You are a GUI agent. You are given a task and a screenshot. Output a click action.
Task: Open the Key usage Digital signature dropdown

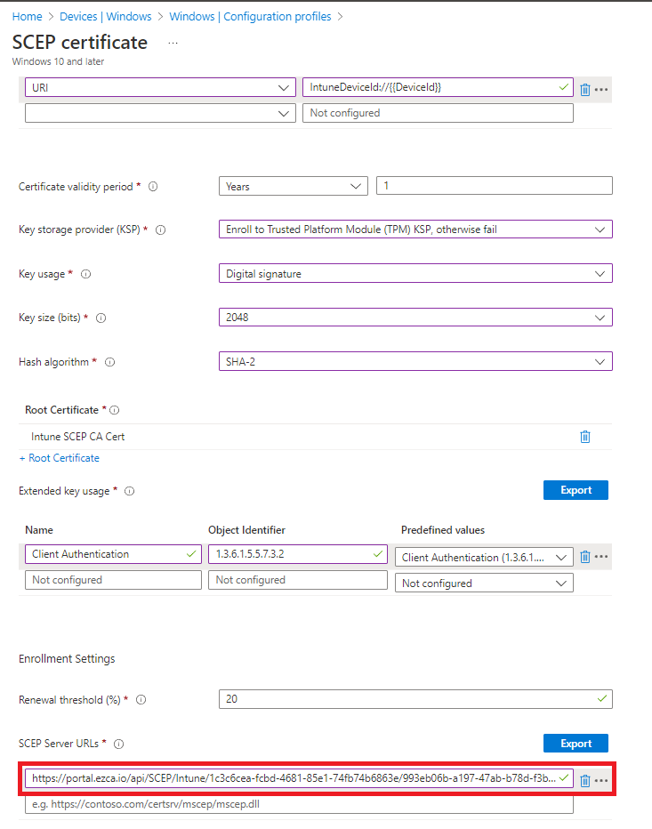(415, 274)
